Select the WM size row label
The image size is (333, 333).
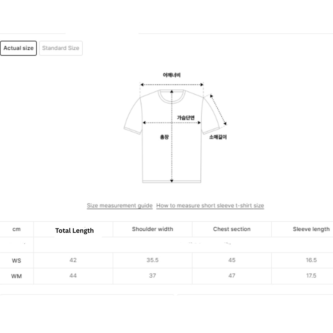tap(17, 276)
